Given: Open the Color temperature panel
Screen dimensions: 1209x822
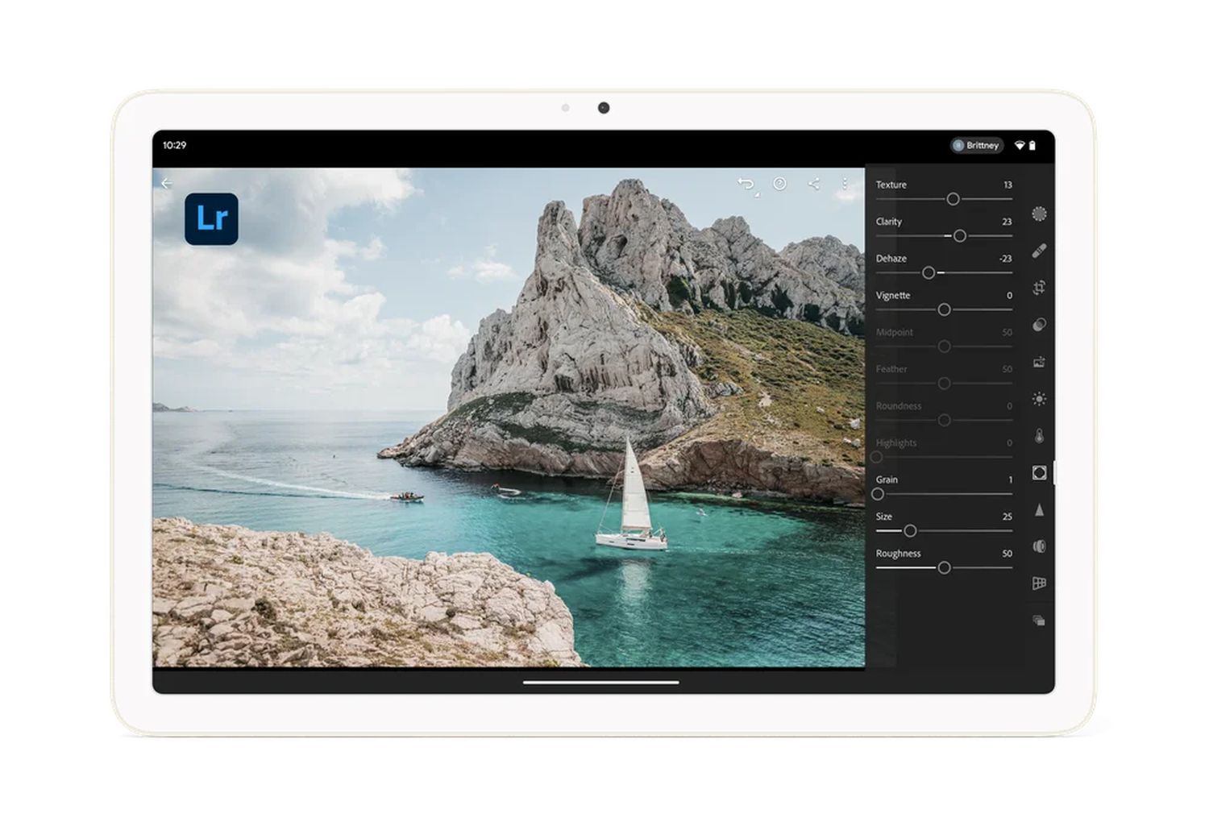Looking at the screenshot, I should [1039, 436].
